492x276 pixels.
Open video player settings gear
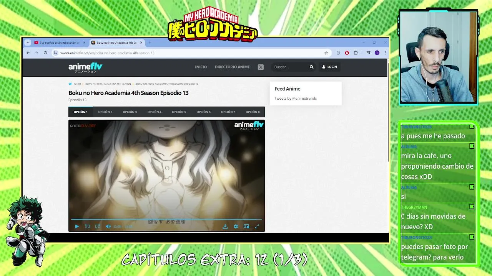point(236,227)
